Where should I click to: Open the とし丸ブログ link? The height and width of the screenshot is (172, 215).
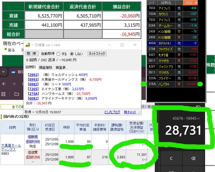pyautogui.click(x=113, y=112)
